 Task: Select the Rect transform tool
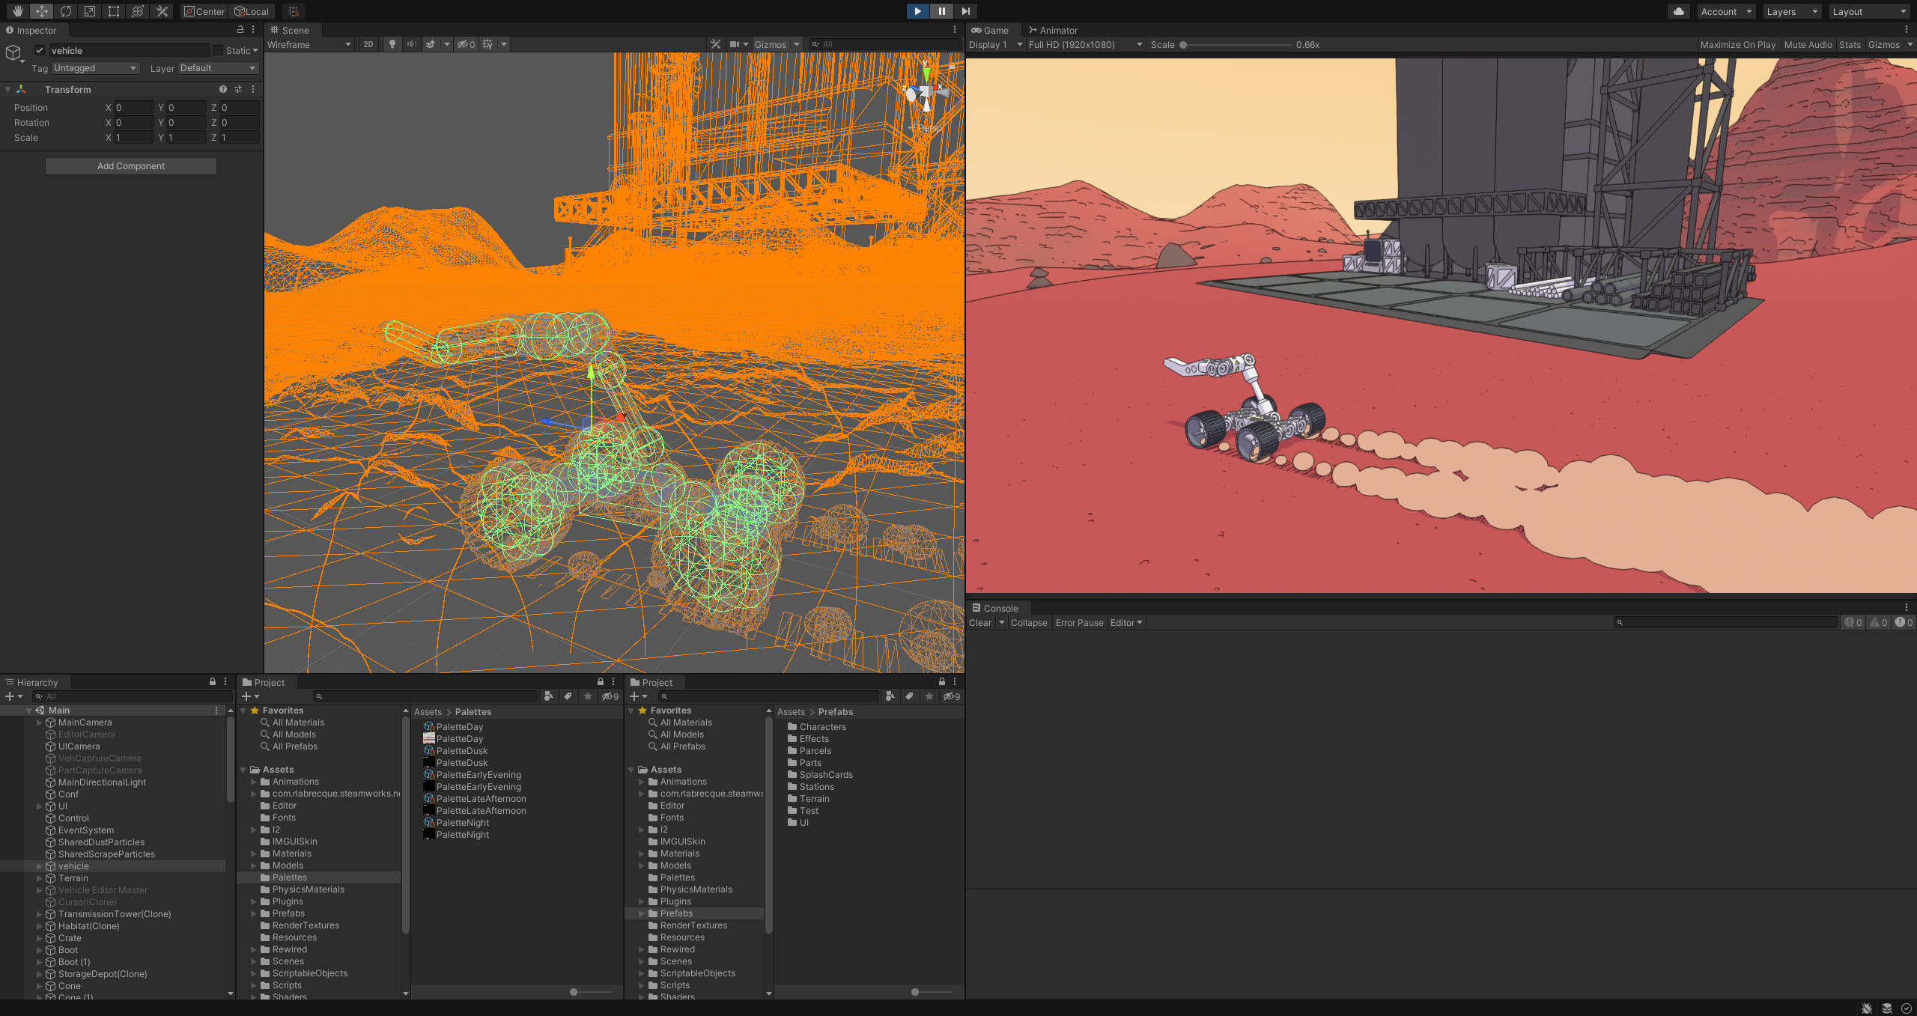coord(114,11)
